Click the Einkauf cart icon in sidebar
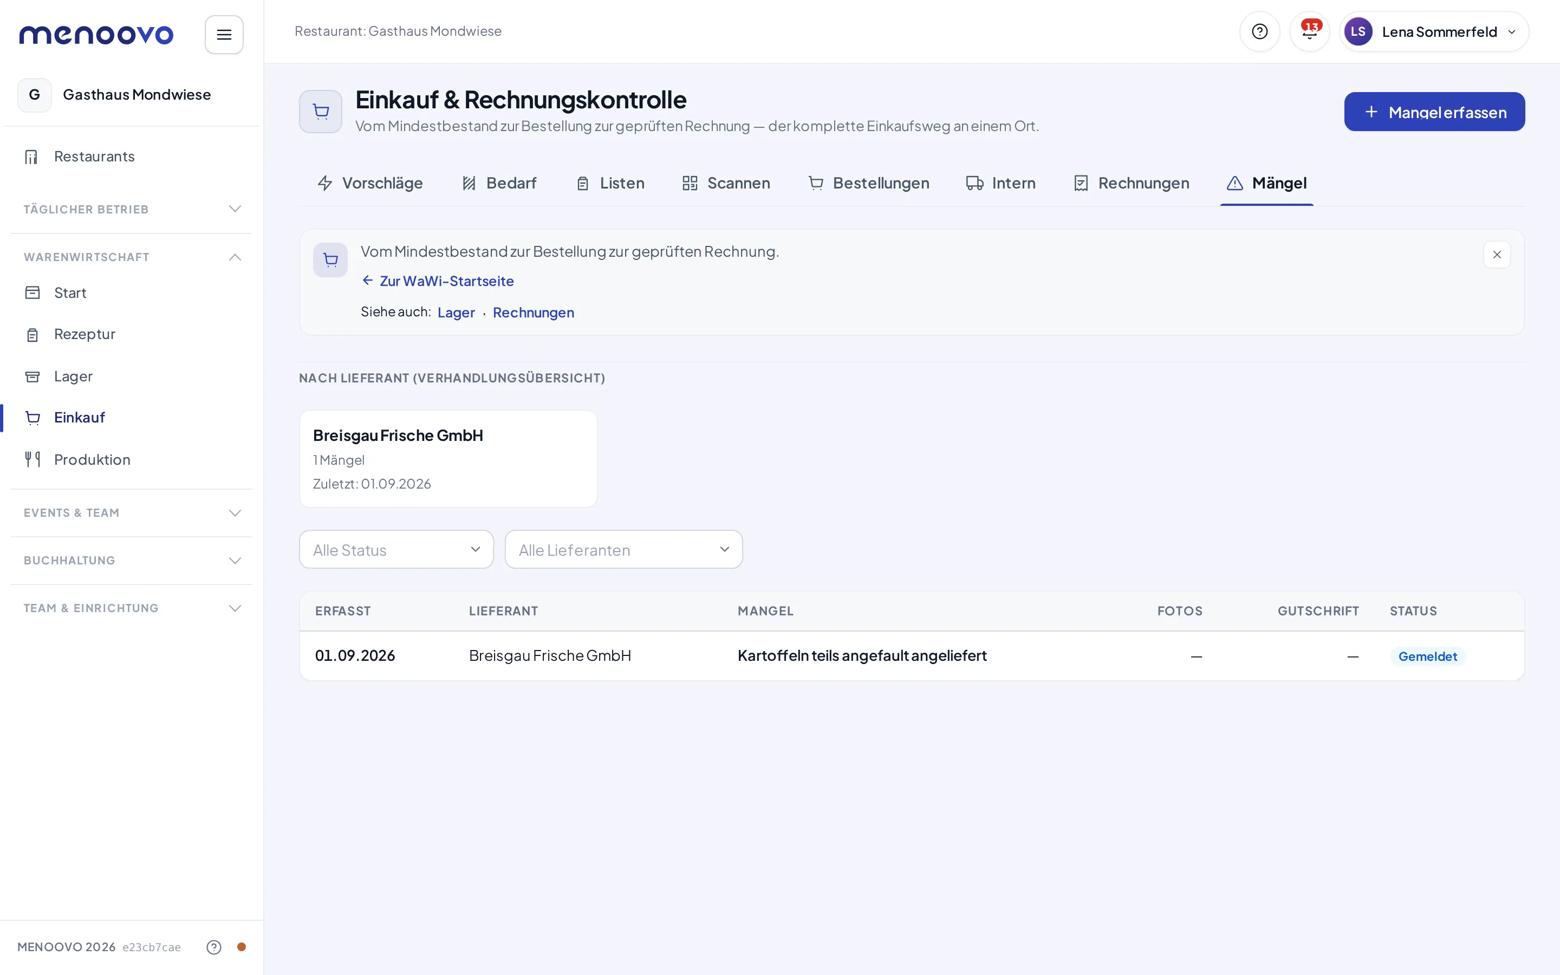Image resolution: width=1560 pixels, height=975 pixels. pyautogui.click(x=33, y=418)
